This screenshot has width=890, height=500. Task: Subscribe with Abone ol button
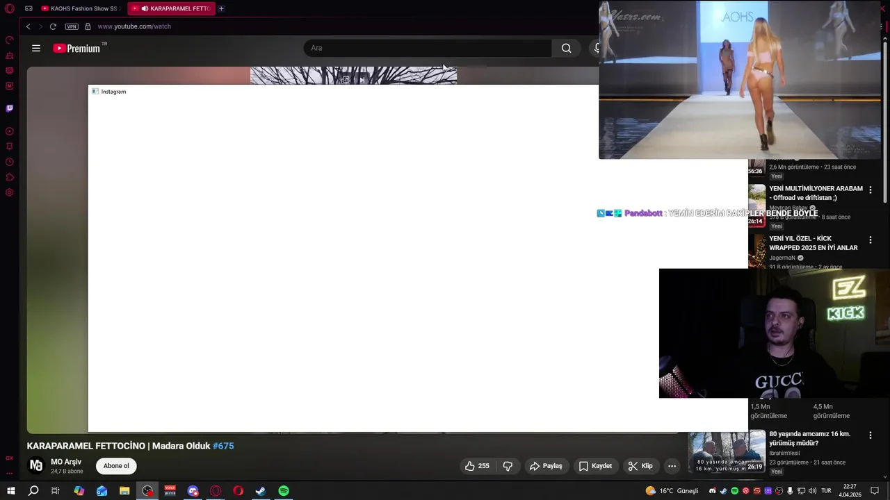(x=116, y=466)
